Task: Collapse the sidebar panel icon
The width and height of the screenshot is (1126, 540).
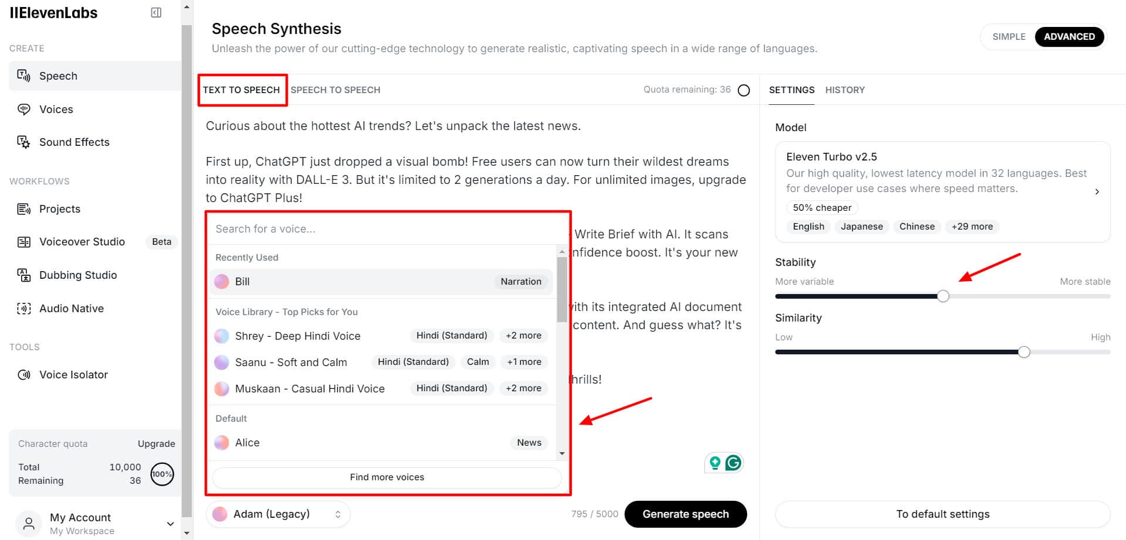Action: pos(156,13)
